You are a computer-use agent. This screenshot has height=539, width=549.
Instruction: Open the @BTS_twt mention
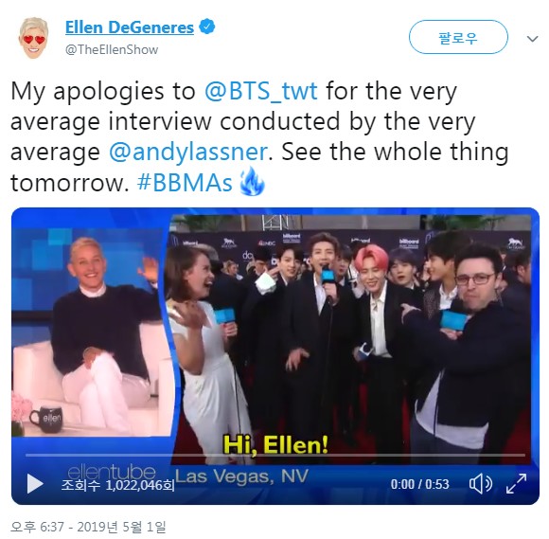[x=261, y=91]
